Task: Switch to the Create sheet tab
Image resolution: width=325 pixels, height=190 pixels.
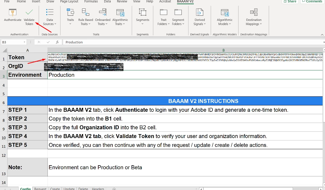Action: coord(55,188)
